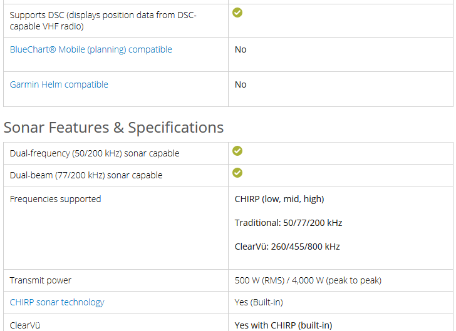Screen dimensions: 456x331
Task: Click the ClearVü: 260/455/800 kHz line
Action: pyautogui.click(x=287, y=247)
